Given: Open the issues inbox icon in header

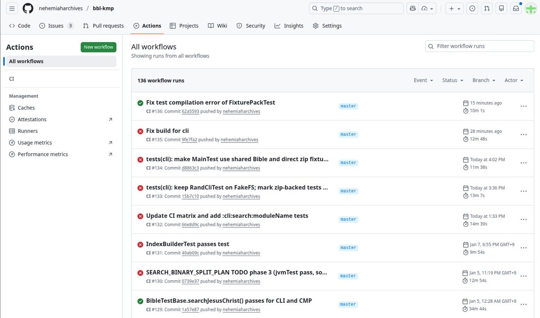Looking at the screenshot, I should click(472, 9).
